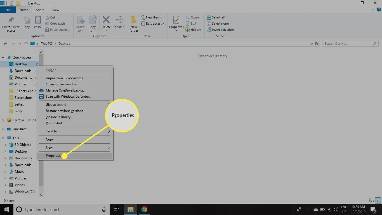Open File Explorer from the taskbar
Image resolution: width=382 pixels, height=215 pixels.
tap(130, 209)
